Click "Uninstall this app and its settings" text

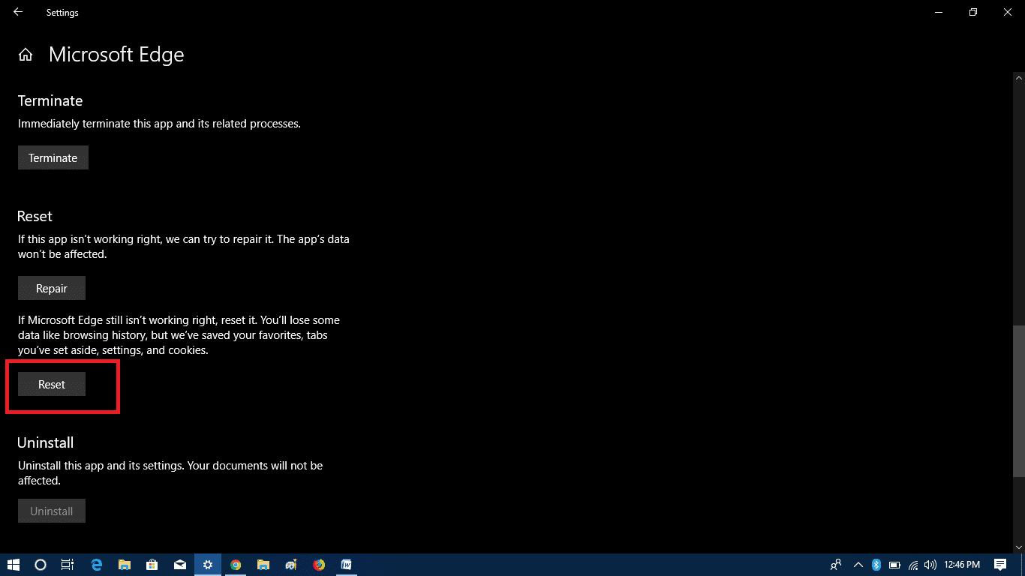click(170, 473)
